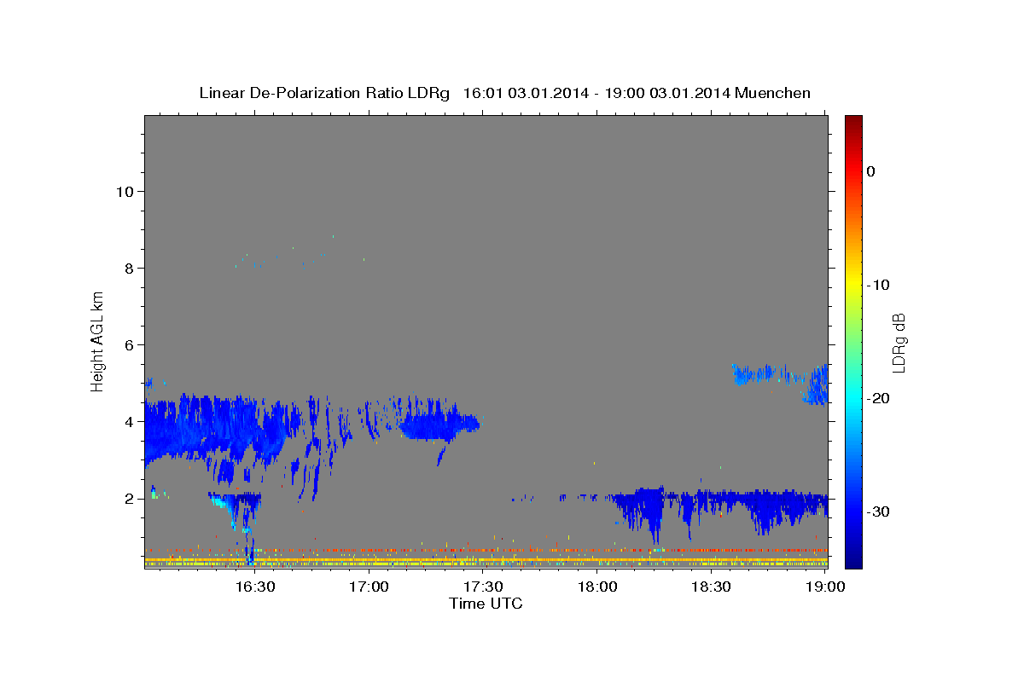Image resolution: width=1024 pixels, height=682 pixels.
Task: Click the 18:30 time tick label
Action: point(712,587)
